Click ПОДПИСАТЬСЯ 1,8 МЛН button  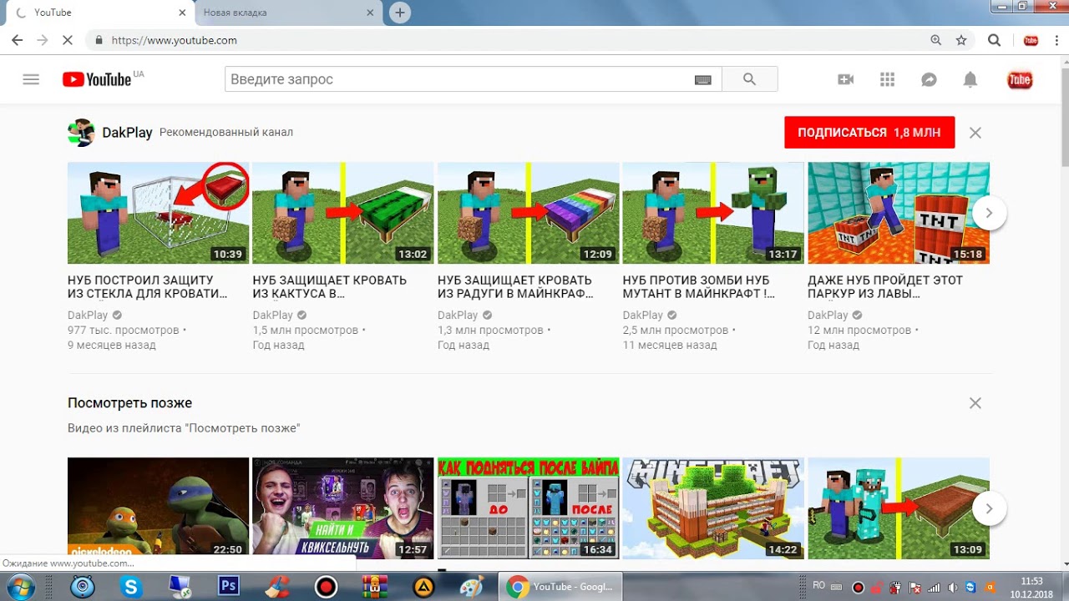pyautogui.click(x=869, y=133)
